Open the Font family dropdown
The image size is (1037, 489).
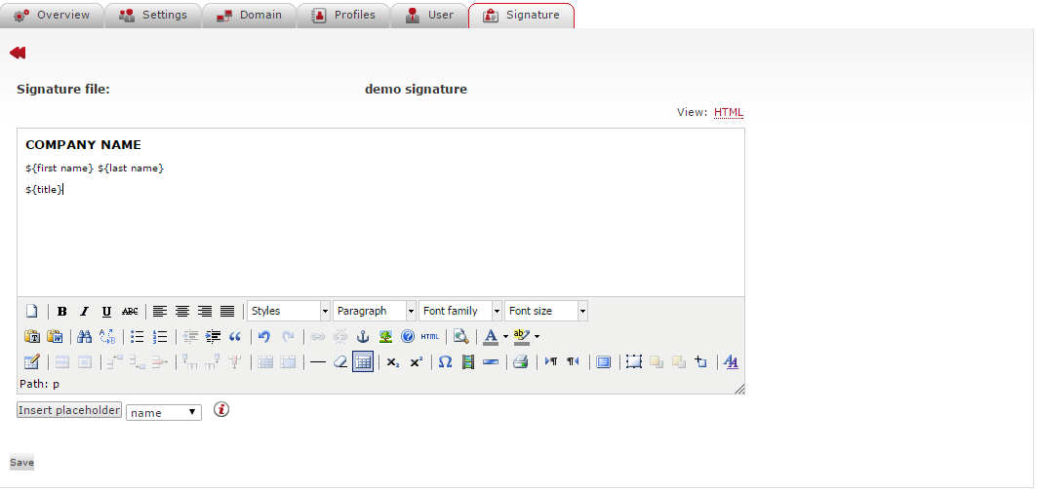460,312
